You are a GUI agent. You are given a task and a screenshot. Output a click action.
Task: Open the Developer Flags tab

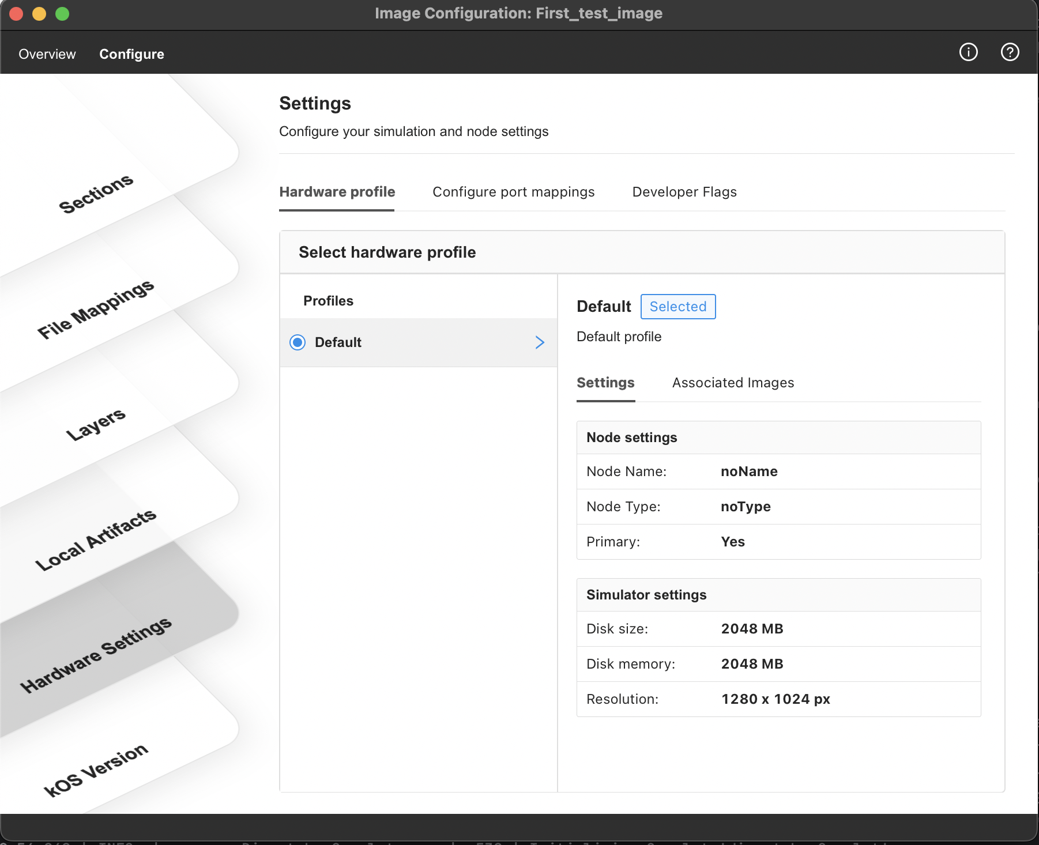click(x=684, y=192)
